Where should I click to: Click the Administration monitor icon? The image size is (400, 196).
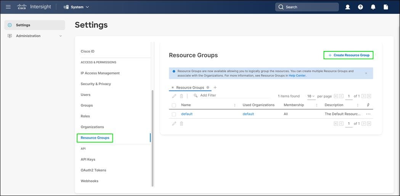coord(10,36)
